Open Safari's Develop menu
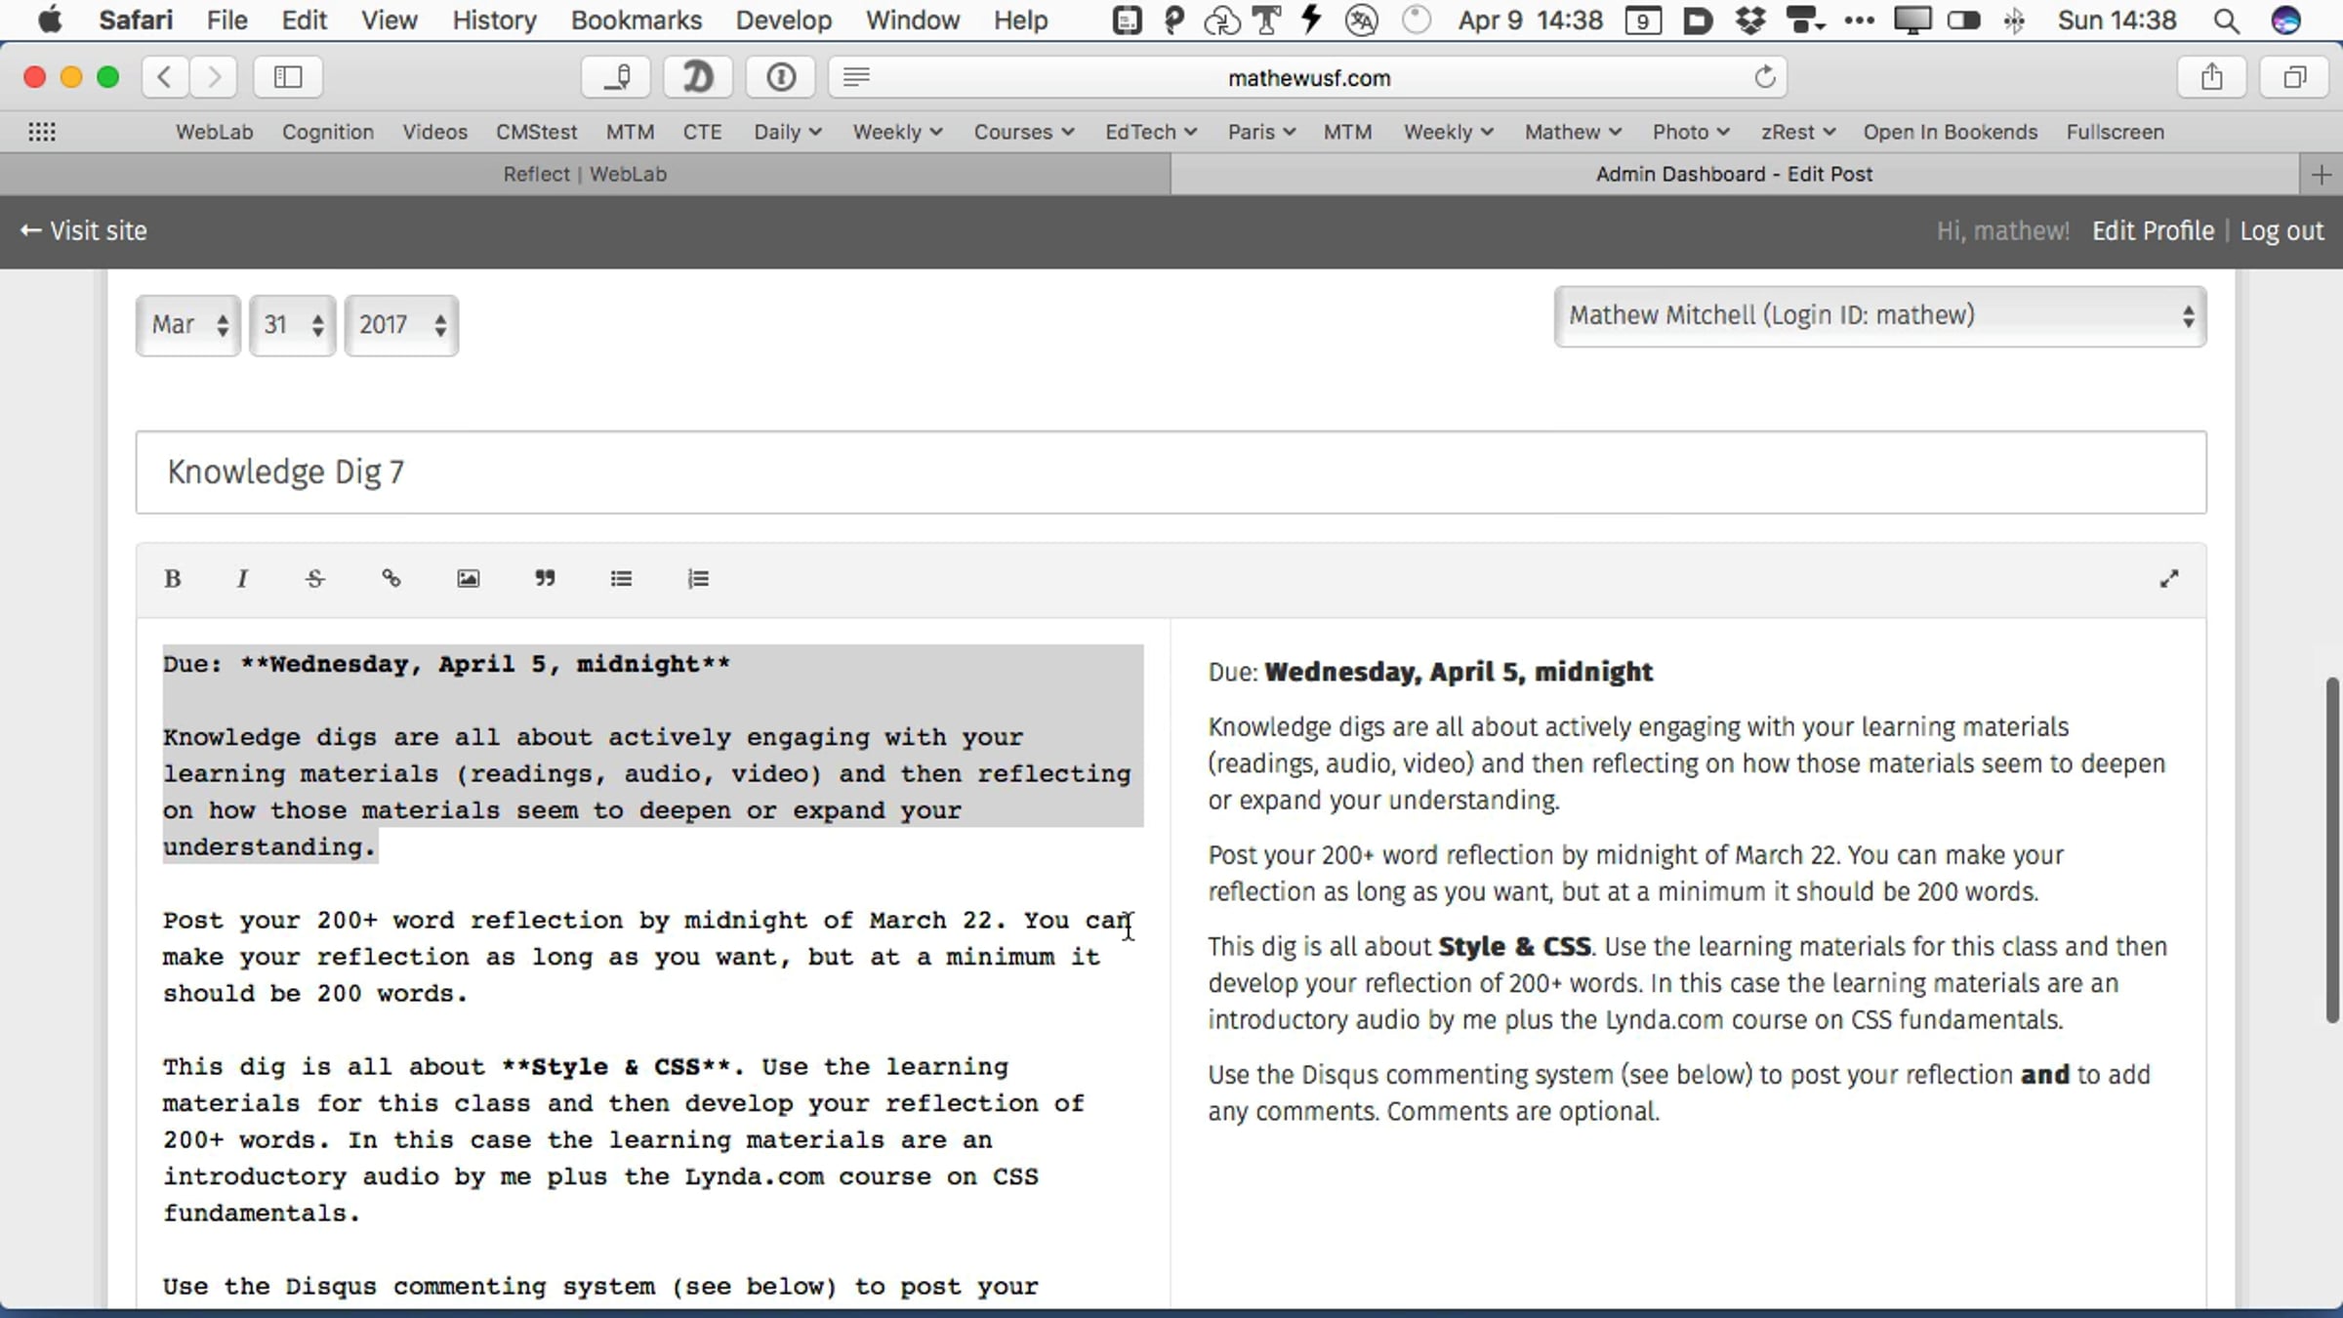Viewport: 2343px width, 1318px height. click(783, 21)
